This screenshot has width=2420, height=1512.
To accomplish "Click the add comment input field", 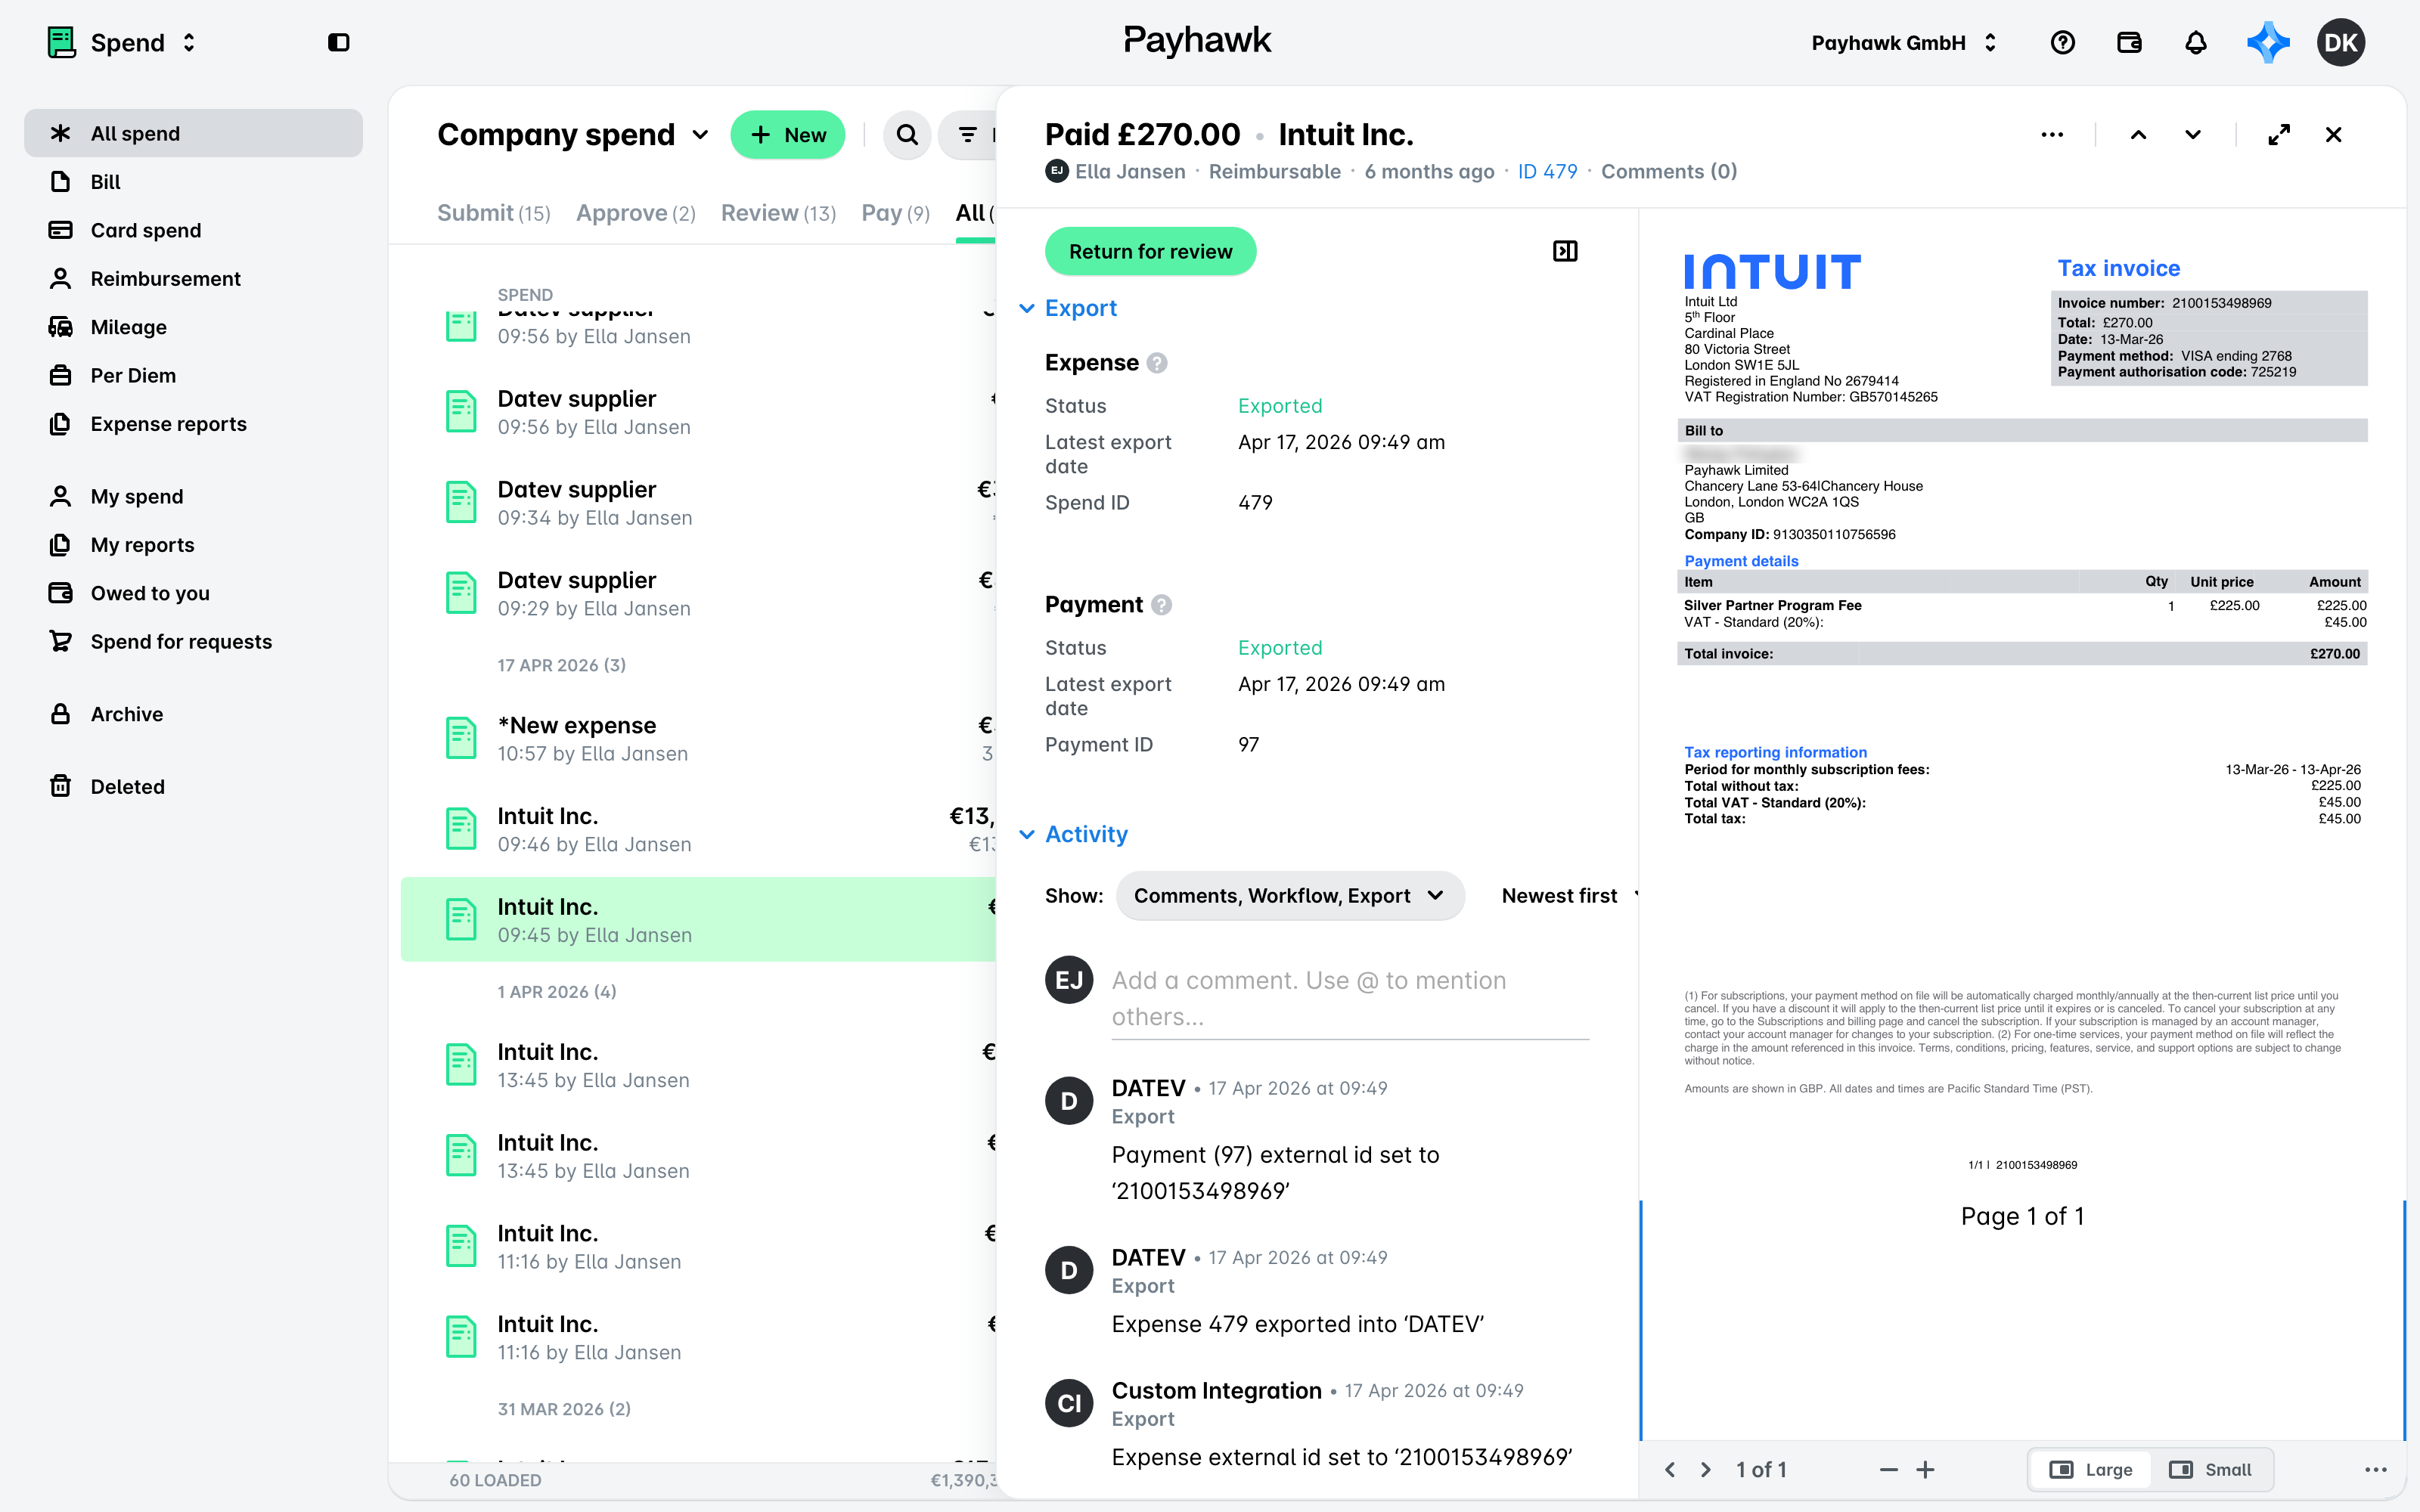I will (1350, 998).
